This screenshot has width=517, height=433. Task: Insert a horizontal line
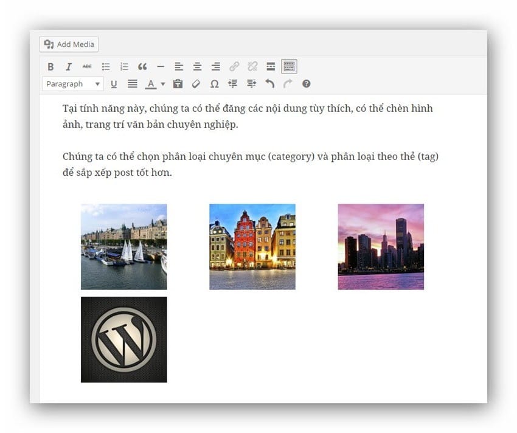coord(161,67)
